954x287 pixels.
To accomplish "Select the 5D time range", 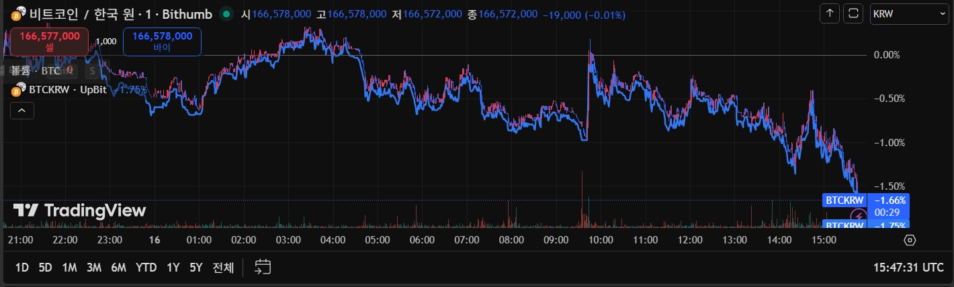I will [x=45, y=268].
